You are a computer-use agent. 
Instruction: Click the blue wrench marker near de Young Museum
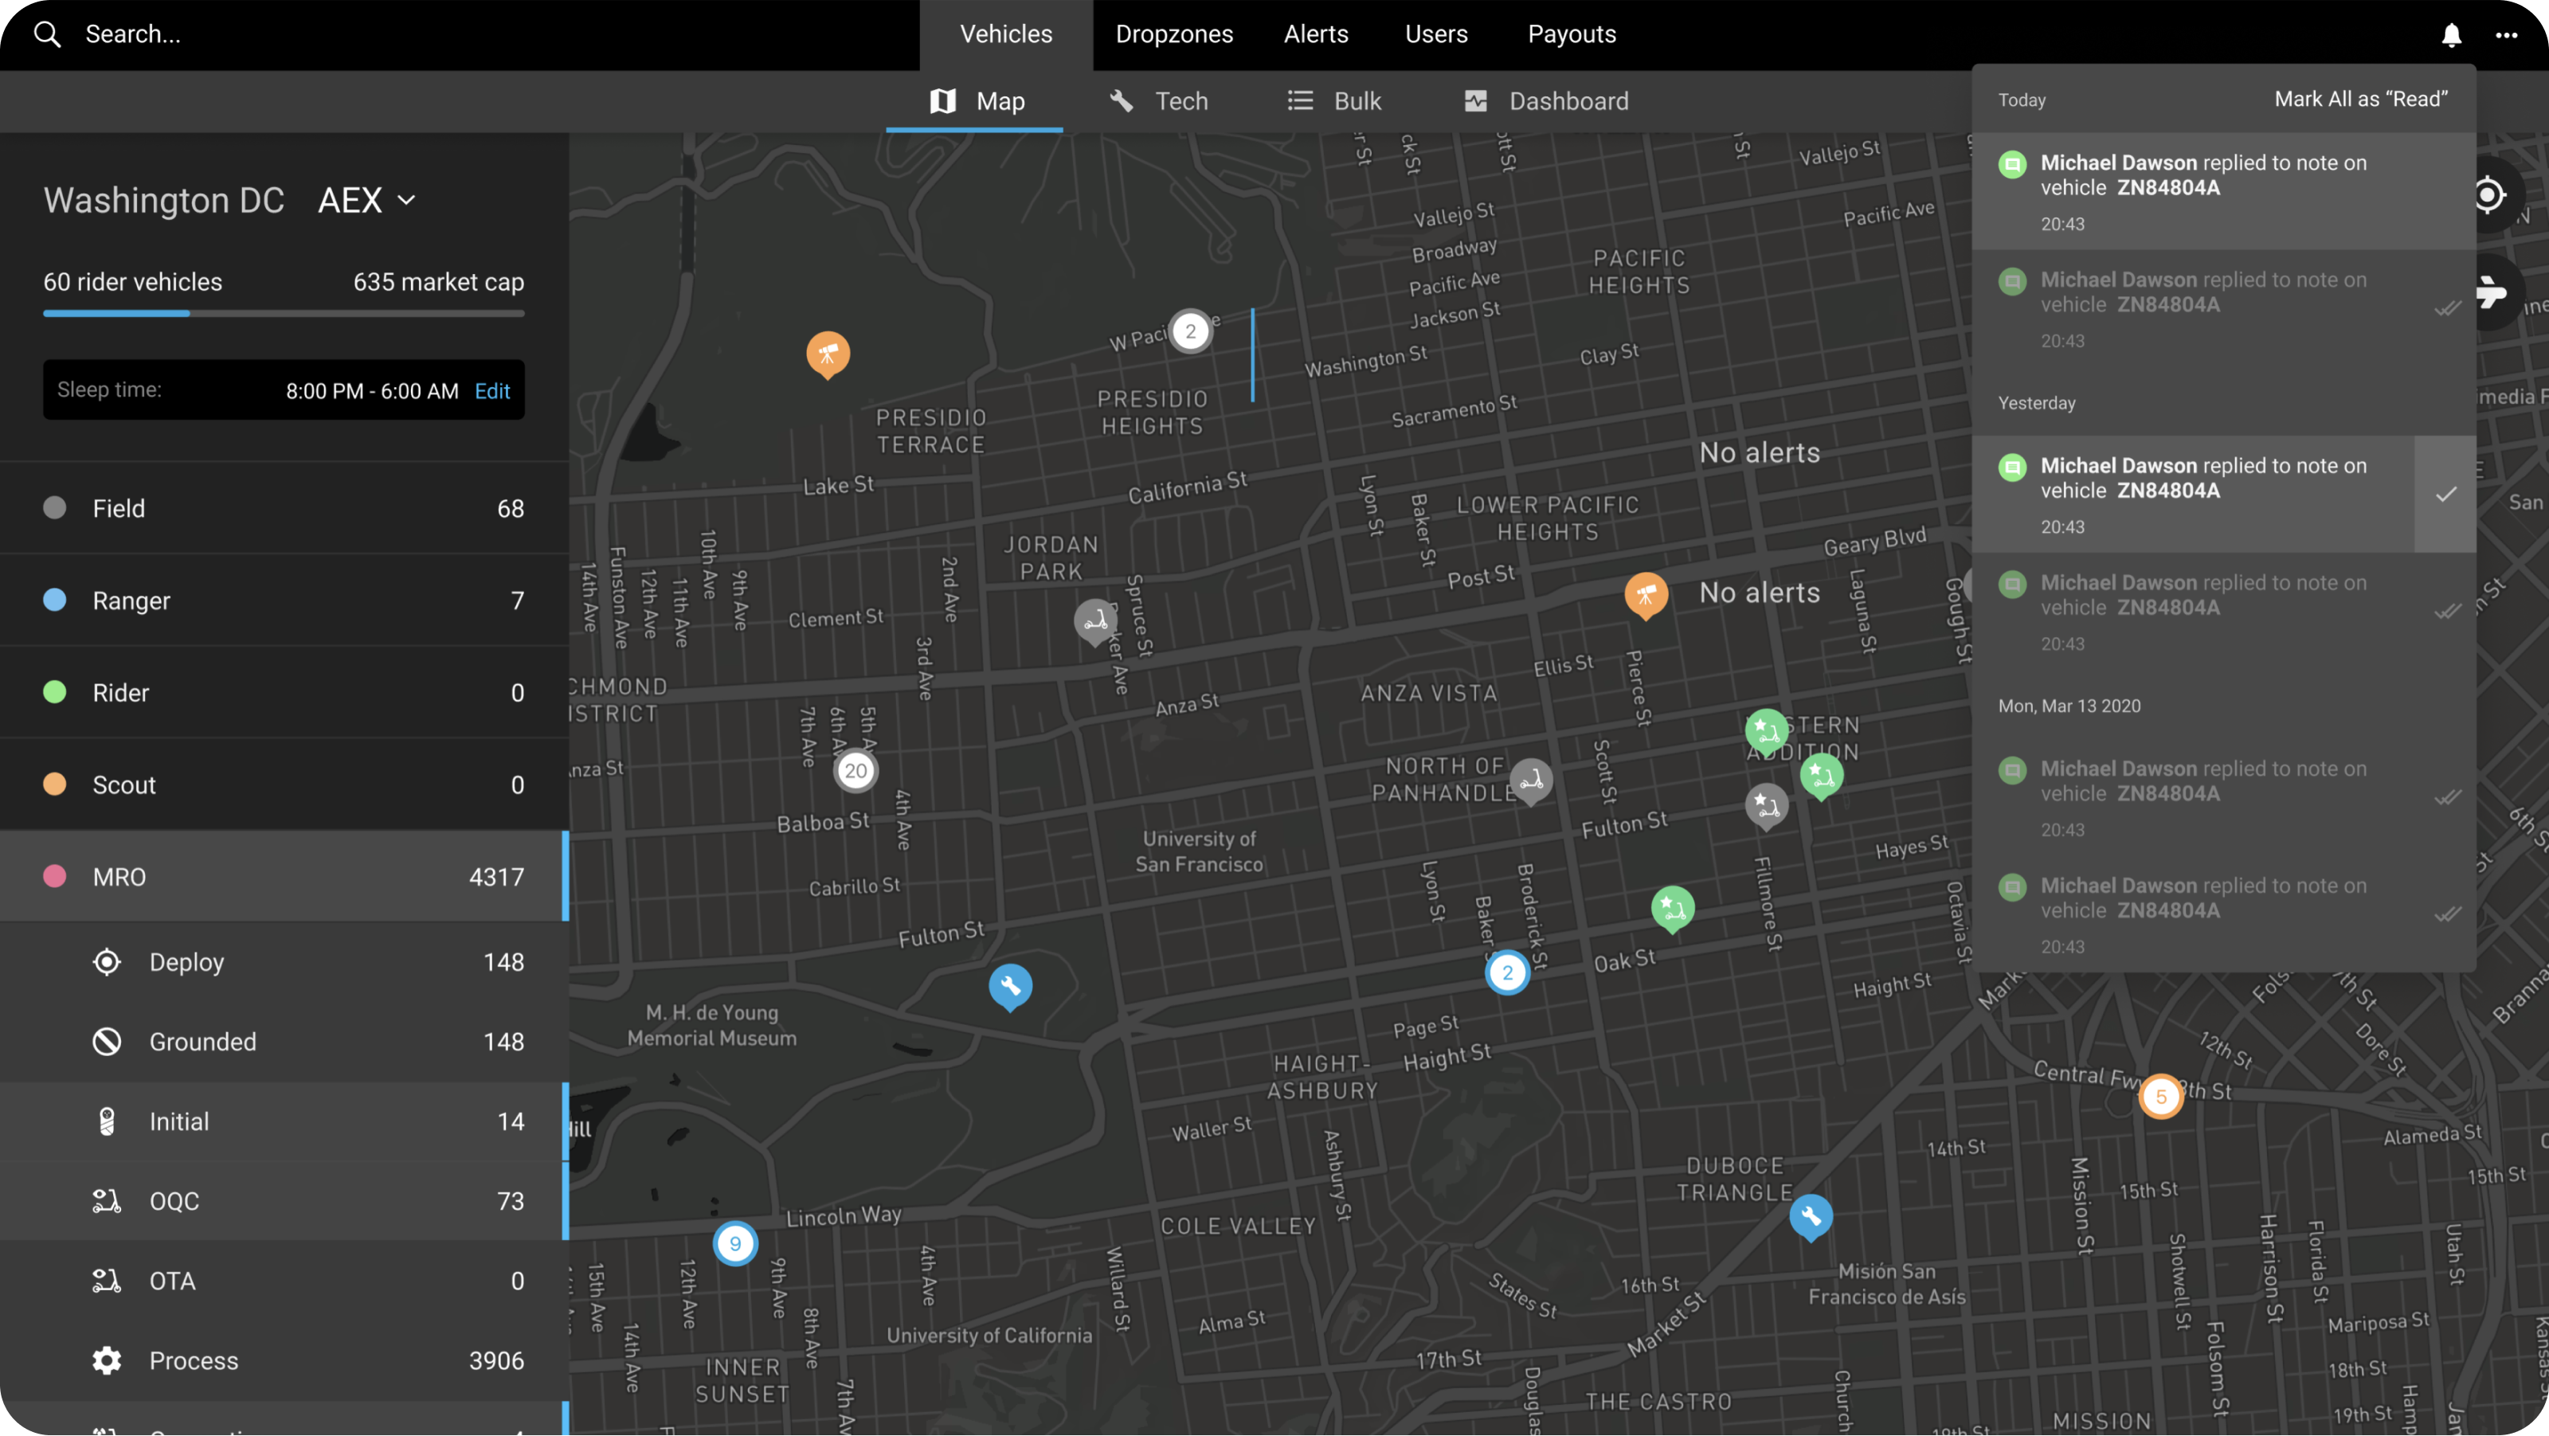(x=1010, y=987)
